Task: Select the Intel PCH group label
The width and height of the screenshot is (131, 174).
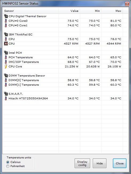Action: pyautogui.click(x=15, y=53)
